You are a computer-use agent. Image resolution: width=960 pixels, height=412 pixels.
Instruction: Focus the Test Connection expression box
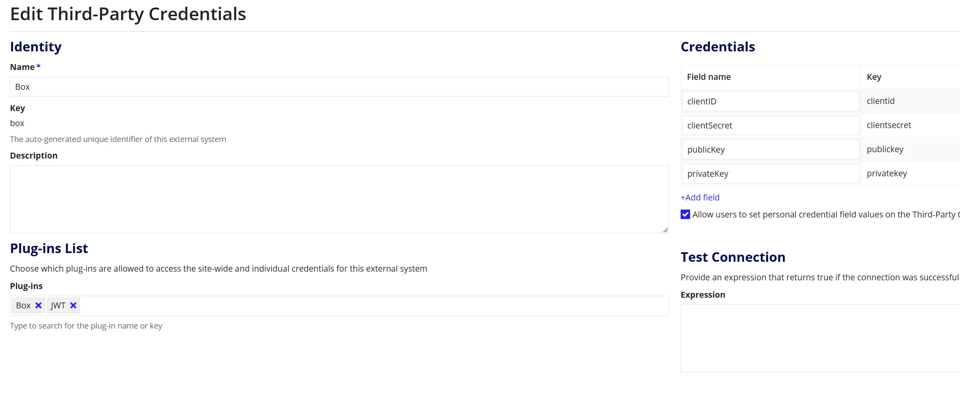pyautogui.click(x=820, y=338)
